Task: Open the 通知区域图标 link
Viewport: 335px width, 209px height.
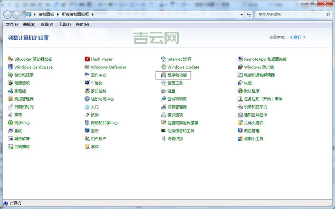Action: coord(255,115)
